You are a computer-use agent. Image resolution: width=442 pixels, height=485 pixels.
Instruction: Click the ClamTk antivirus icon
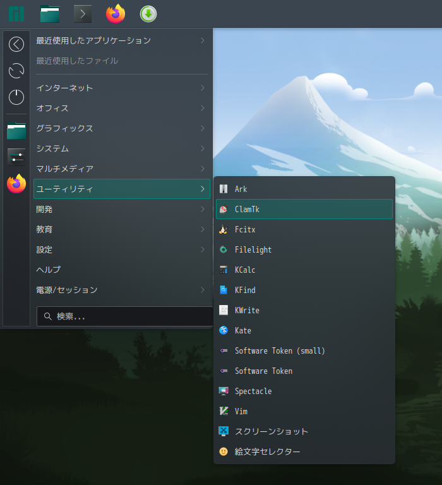click(x=224, y=209)
